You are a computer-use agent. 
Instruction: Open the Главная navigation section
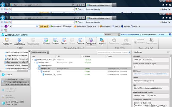pos(7,74)
